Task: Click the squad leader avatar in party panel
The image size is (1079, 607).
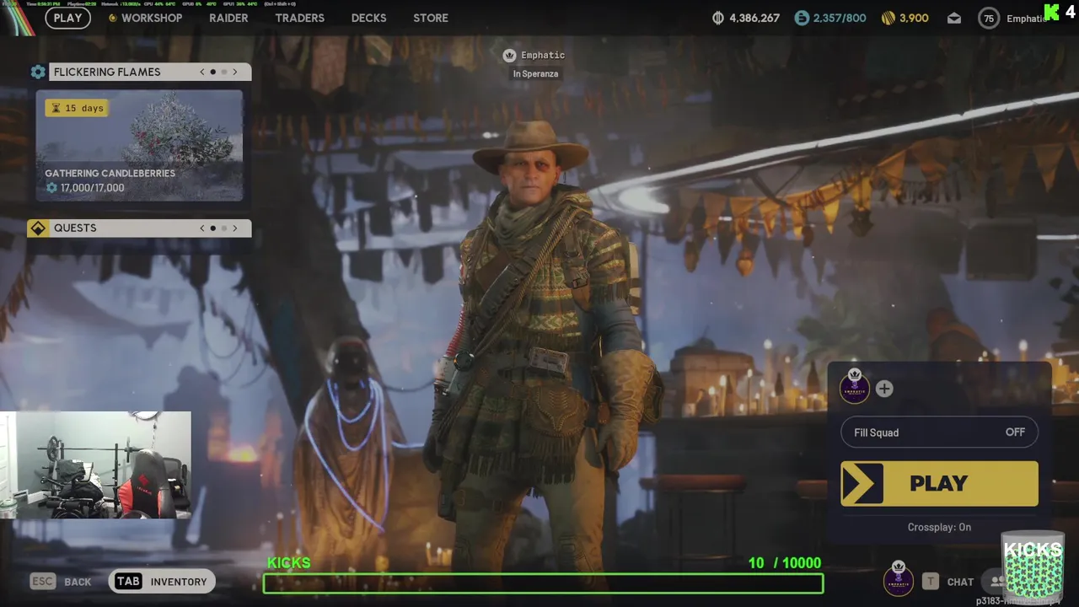Action: (855, 388)
